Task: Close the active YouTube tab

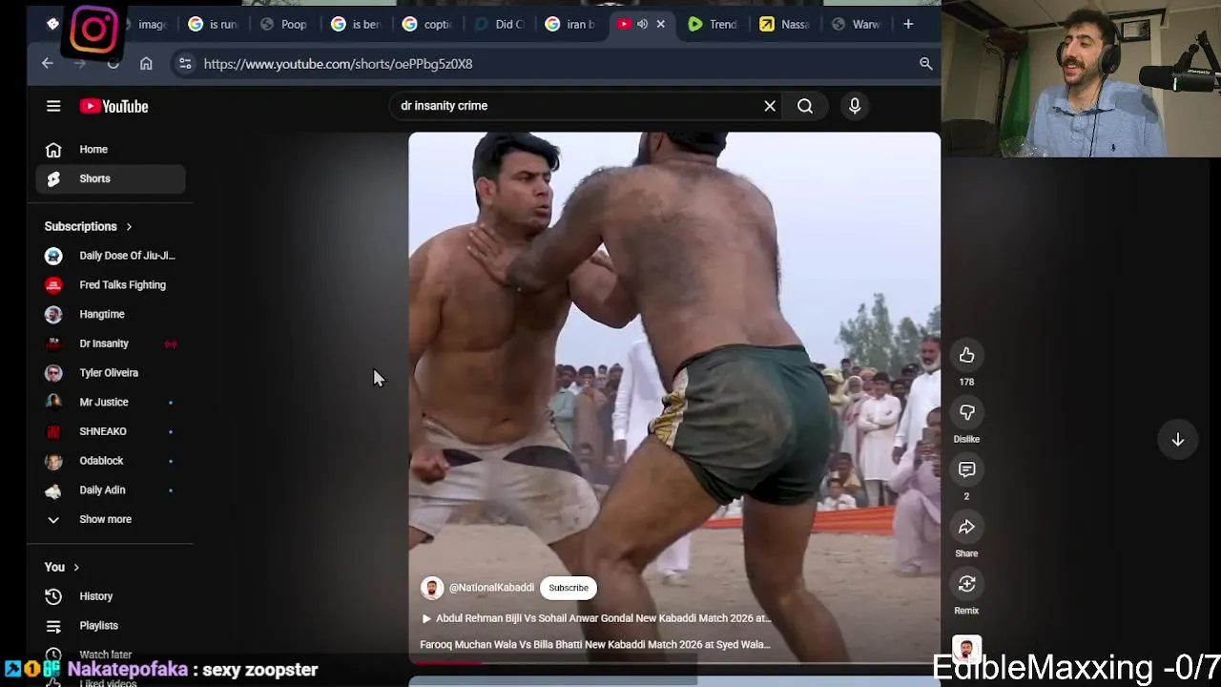Action: point(660,25)
